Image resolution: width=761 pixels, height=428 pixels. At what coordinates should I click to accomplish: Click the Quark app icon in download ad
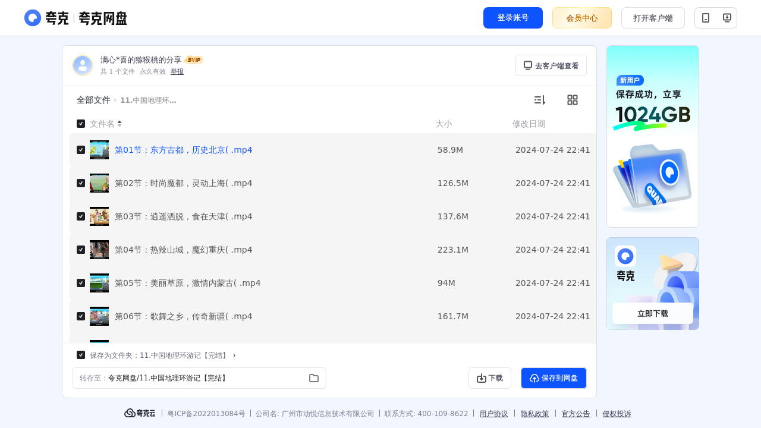[625, 256]
